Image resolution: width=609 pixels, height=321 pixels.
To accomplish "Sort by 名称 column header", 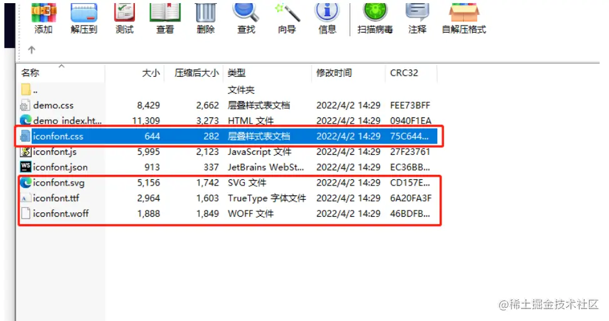I will pos(31,72).
